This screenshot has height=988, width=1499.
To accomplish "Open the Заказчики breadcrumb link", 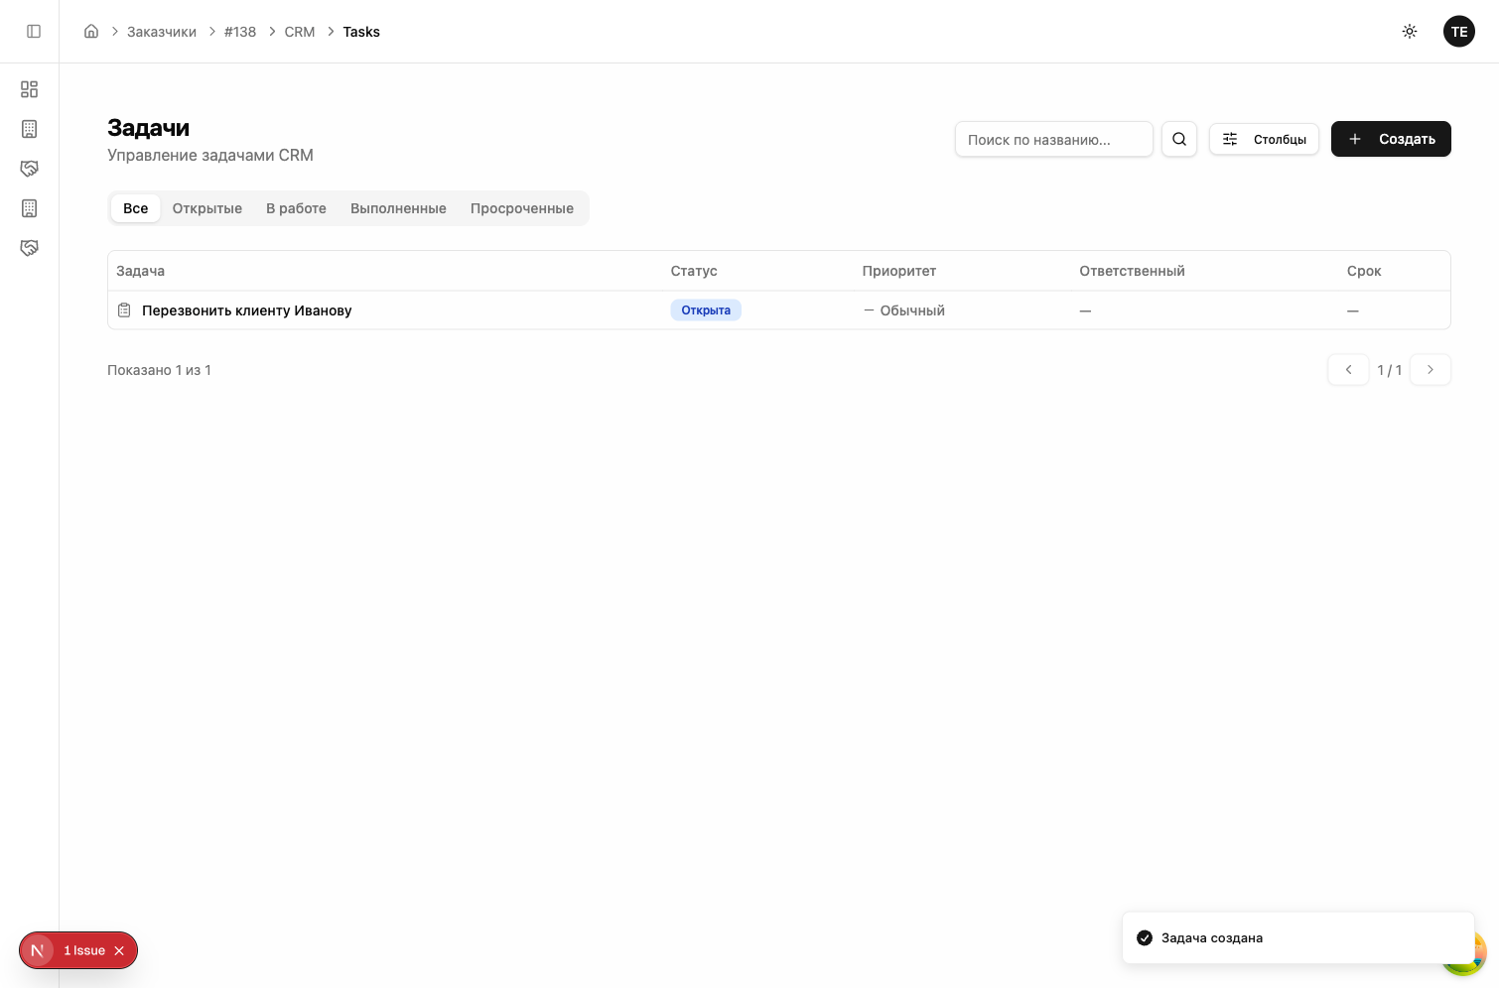I will (x=161, y=32).
